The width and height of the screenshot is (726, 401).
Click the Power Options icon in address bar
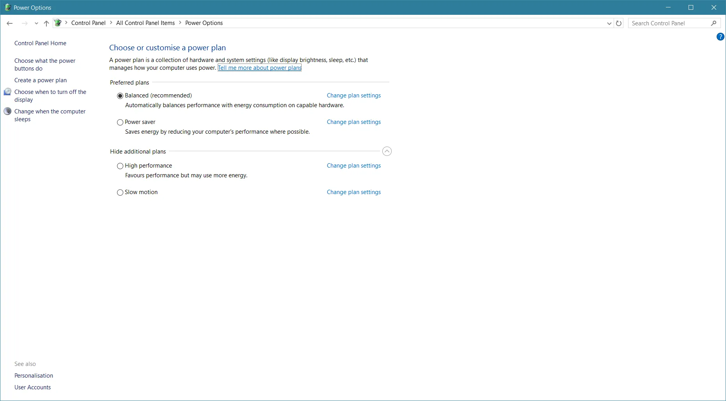[58, 23]
